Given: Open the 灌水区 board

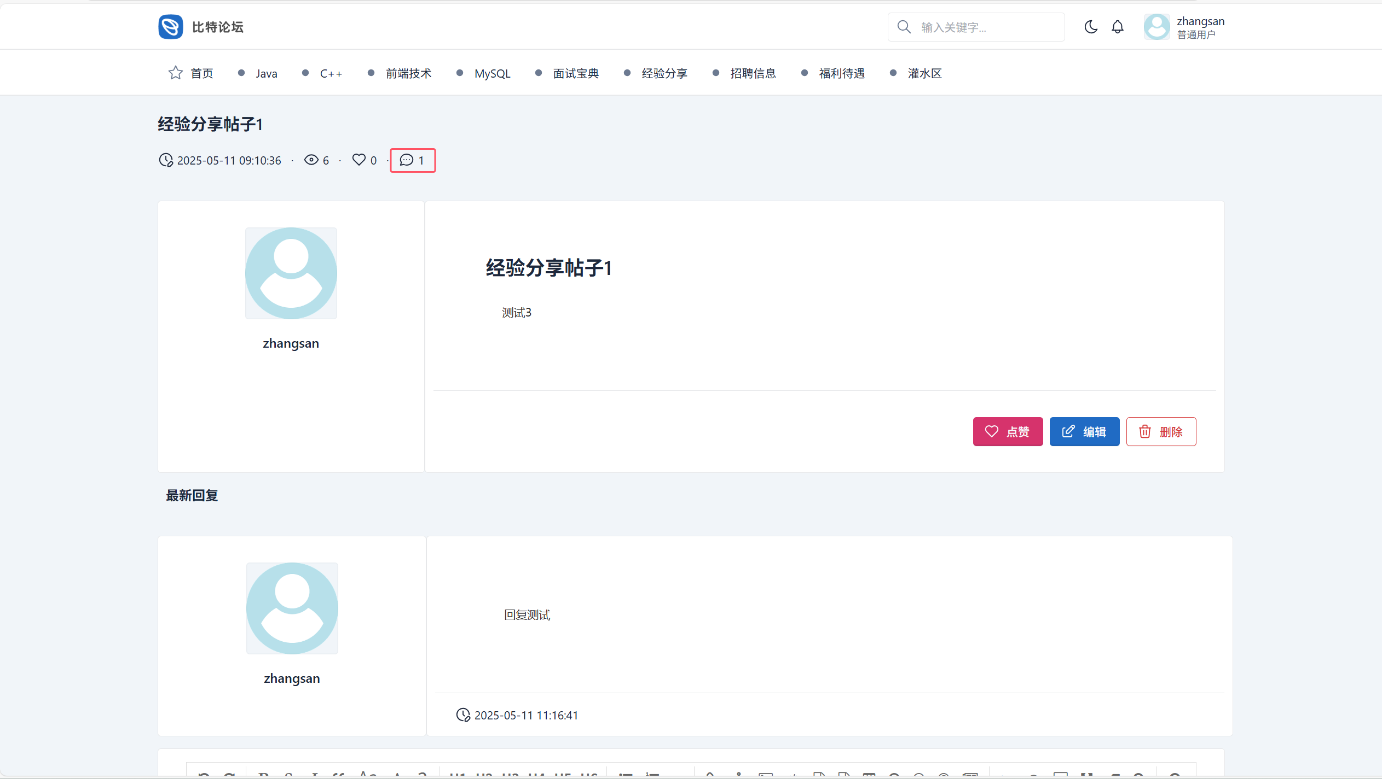Looking at the screenshot, I should click(x=924, y=73).
